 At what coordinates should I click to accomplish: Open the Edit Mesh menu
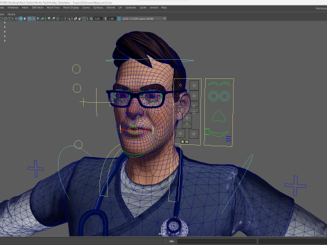click(x=37, y=7)
